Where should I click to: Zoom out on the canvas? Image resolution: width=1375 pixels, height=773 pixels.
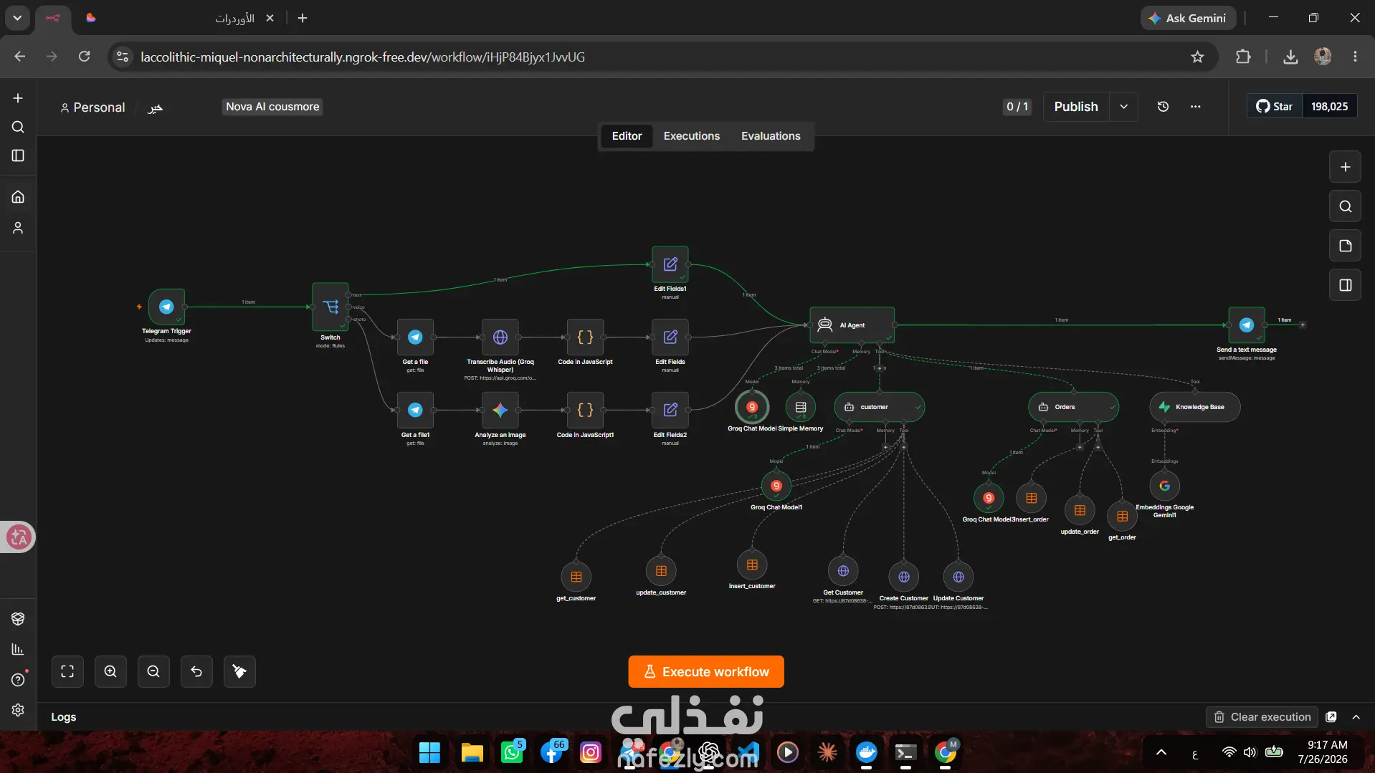153,671
